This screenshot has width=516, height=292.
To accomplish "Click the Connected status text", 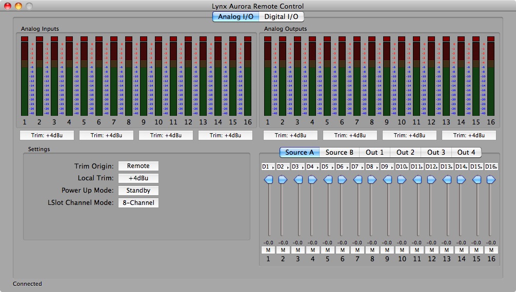I will [27, 284].
